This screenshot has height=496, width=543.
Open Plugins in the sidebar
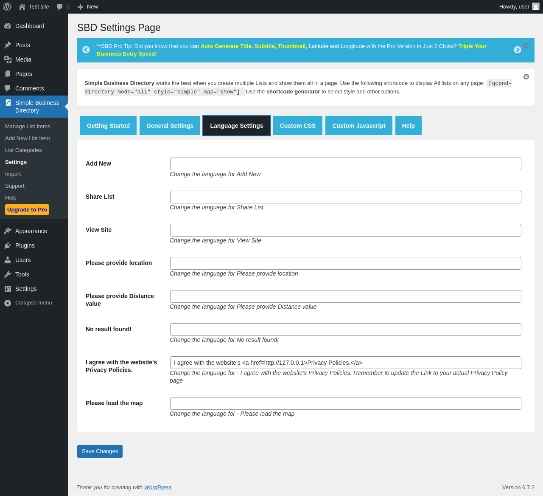[25, 245]
